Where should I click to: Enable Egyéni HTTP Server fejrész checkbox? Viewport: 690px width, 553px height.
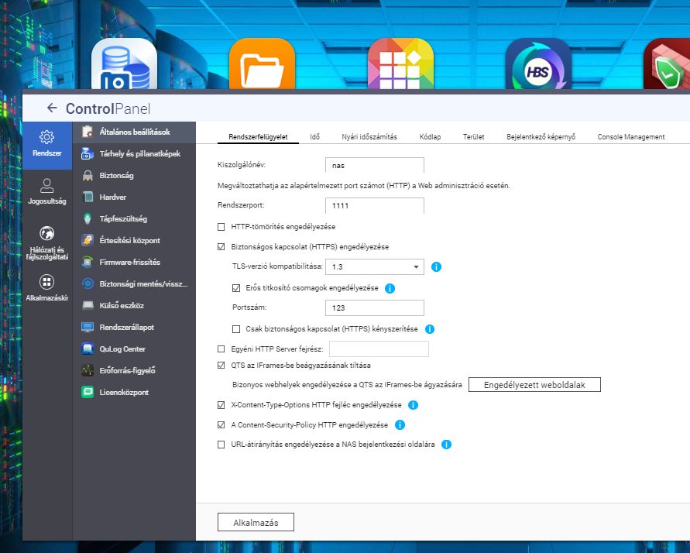point(221,349)
